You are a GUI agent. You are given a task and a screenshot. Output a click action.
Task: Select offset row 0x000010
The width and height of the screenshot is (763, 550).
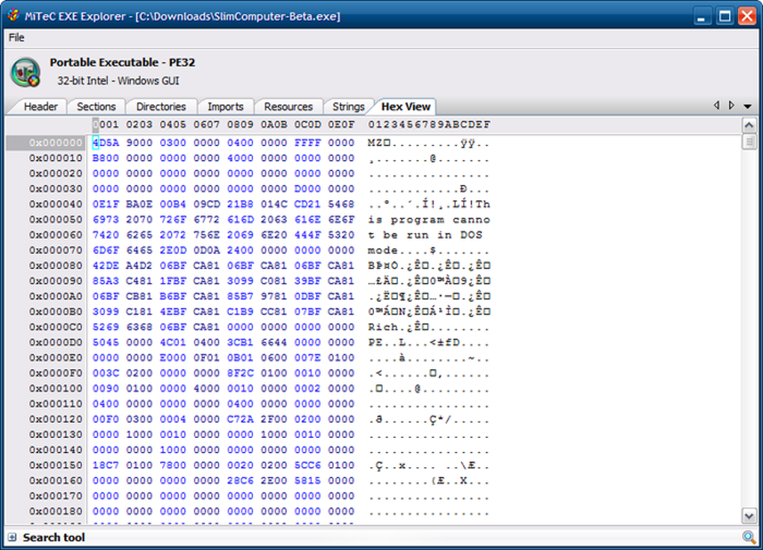click(55, 158)
